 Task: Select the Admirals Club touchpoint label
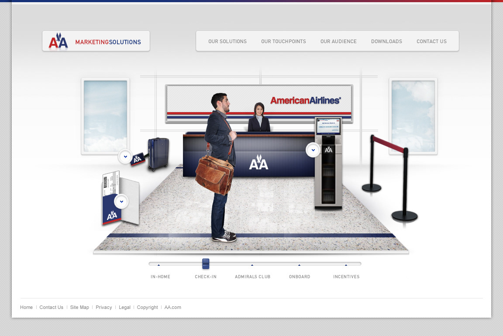click(252, 277)
